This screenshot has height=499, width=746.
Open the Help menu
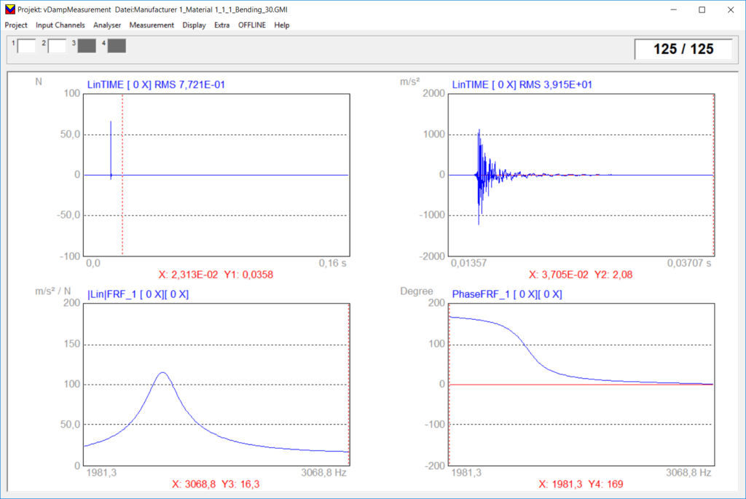click(281, 25)
